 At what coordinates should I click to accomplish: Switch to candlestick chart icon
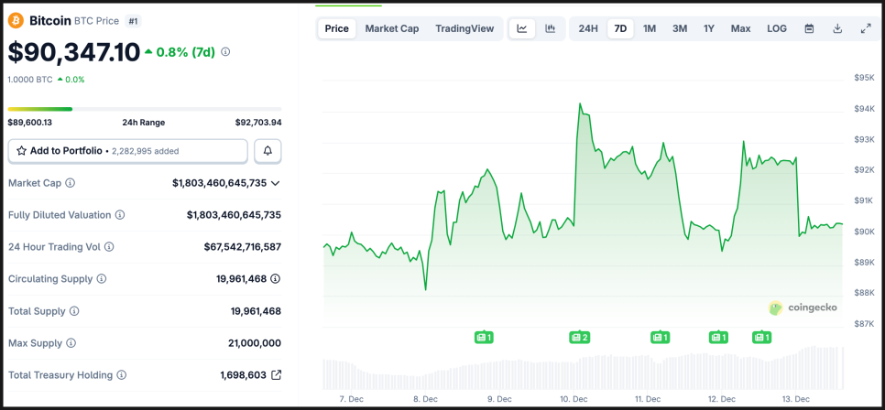[550, 28]
